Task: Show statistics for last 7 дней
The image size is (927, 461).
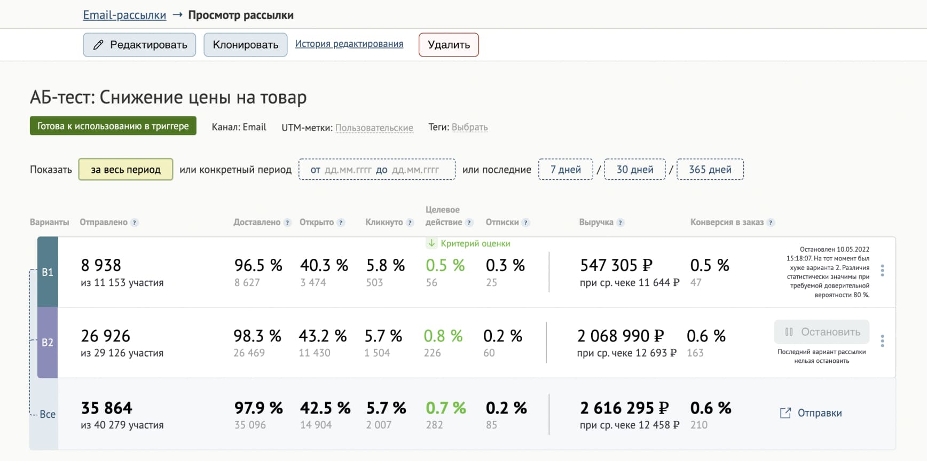Action: point(565,170)
